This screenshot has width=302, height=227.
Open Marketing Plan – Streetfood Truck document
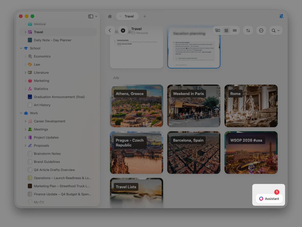pyautogui.click(x=58, y=186)
